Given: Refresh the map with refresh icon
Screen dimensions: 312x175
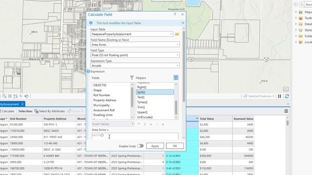Looking at the screenshot, I should (x=287, y=96).
